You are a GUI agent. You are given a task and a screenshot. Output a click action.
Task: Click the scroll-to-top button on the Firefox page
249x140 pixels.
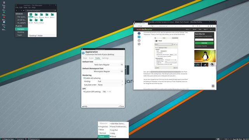213,86
